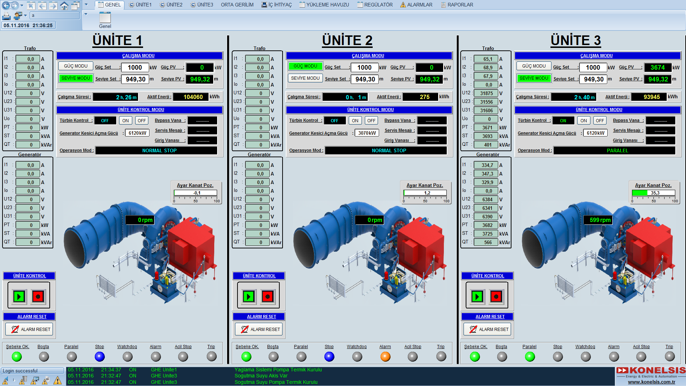Click Ünite 3 Ayar Kanat Poz. gauge
This screenshot has height=386, width=686.
click(653, 193)
